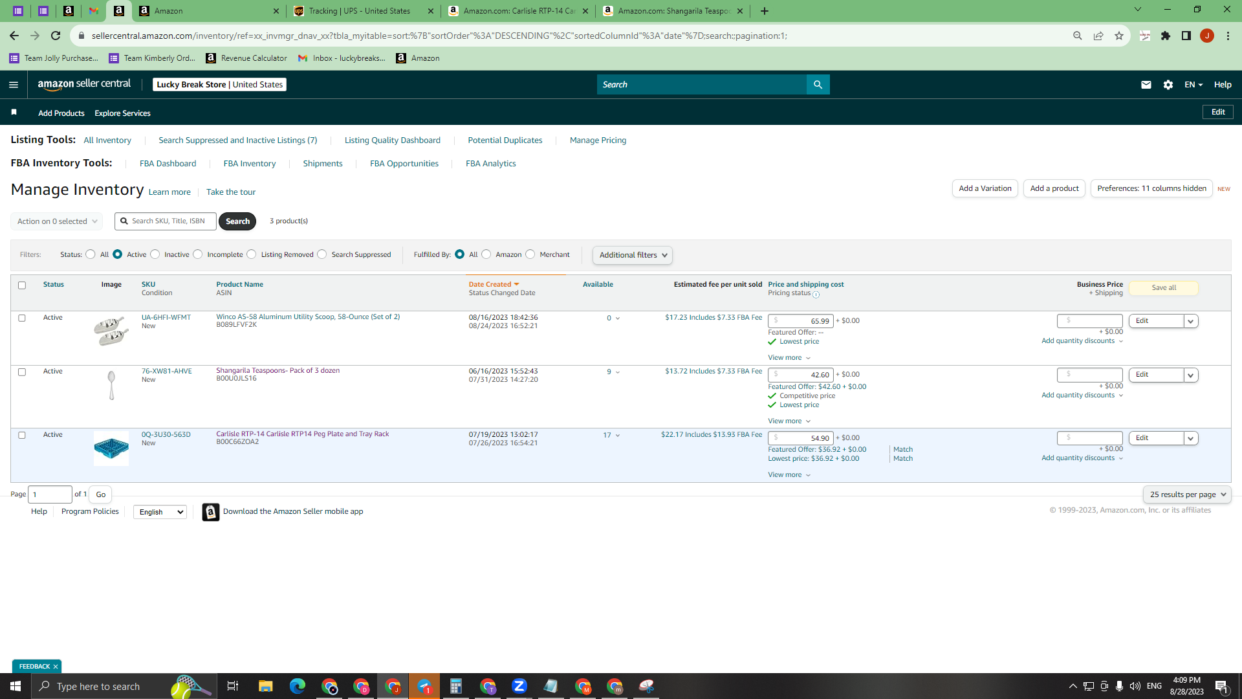Go back using the browser back arrow
This screenshot has width=1242, height=699.
14,36
